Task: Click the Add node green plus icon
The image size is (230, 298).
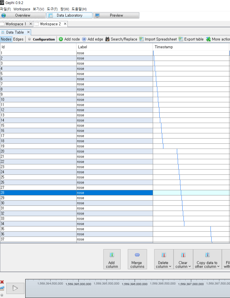Action: [x=61, y=39]
